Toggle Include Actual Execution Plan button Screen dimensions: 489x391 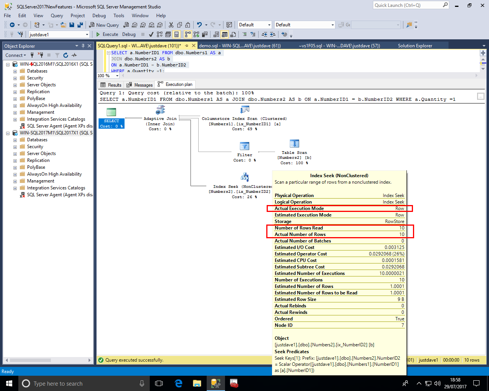click(x=188, y=34)
